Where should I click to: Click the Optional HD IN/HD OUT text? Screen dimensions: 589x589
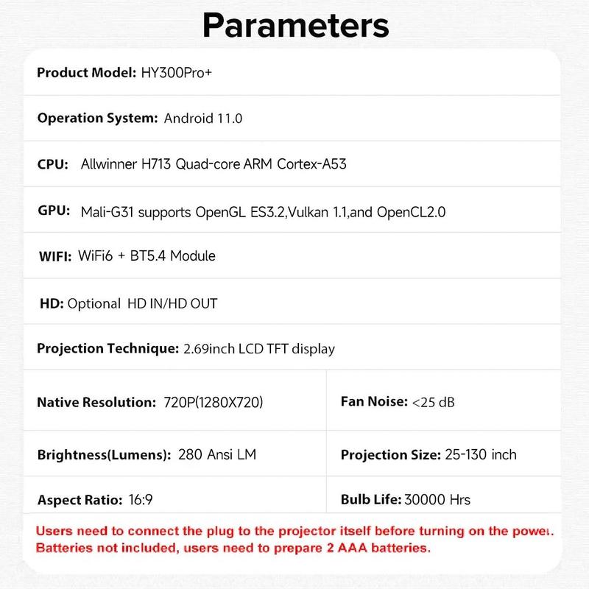(142, 303)
